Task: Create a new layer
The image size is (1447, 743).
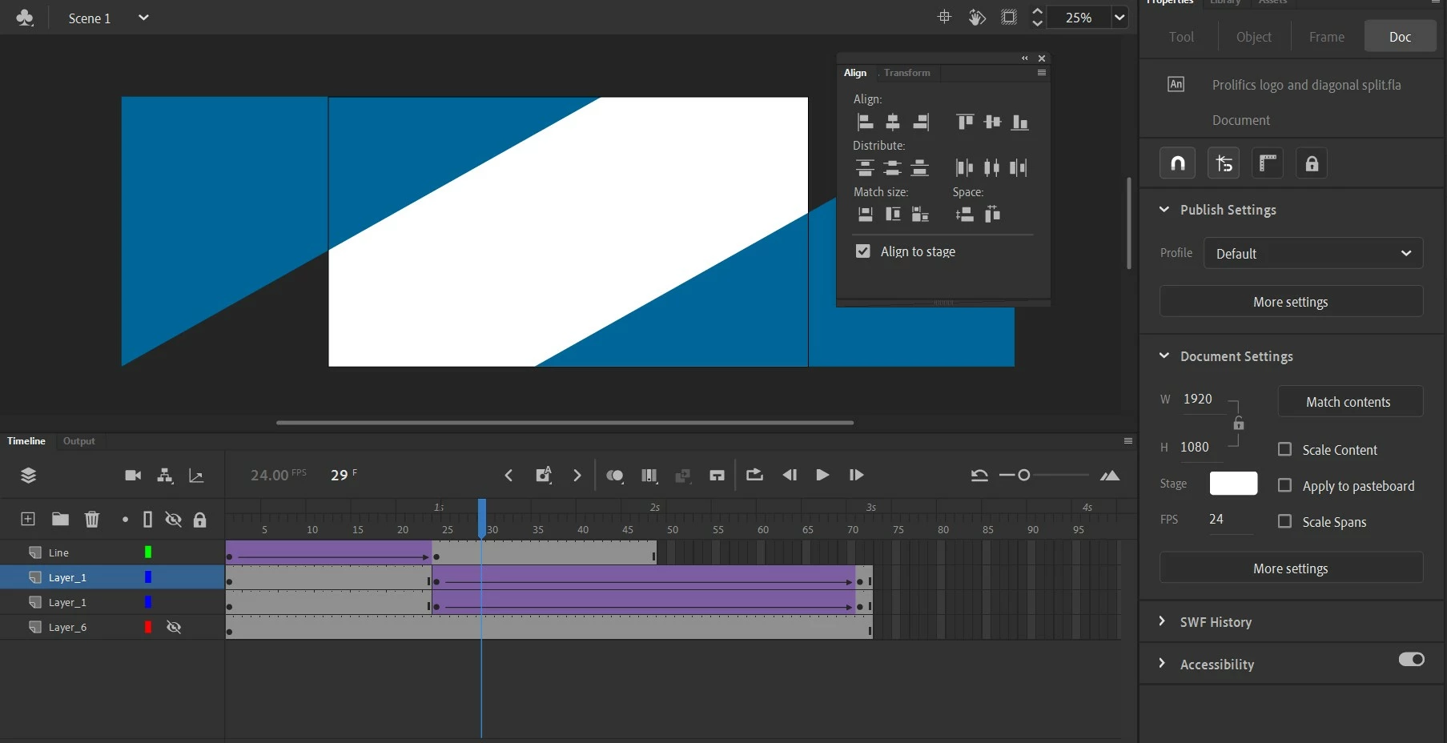Action: pyautogui.click(x=28, y=519)
